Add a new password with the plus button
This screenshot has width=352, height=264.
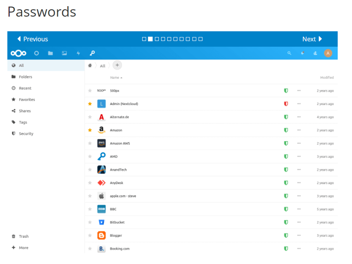[117, 65]
